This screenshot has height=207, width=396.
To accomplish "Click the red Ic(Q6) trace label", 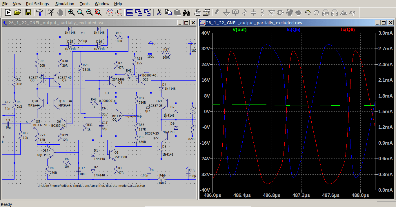I will [x=348, y=29].
